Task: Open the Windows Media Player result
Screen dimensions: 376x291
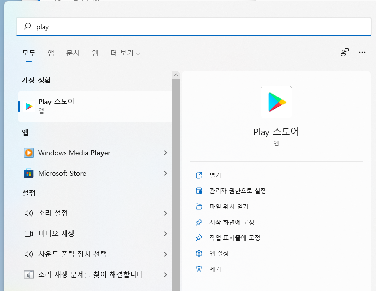Action: tap(95, 153)
